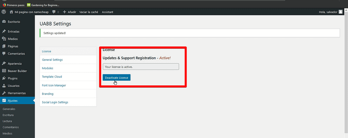Switch to Branding tab
This screenshot has height=138, width=348.
point(68,94)
